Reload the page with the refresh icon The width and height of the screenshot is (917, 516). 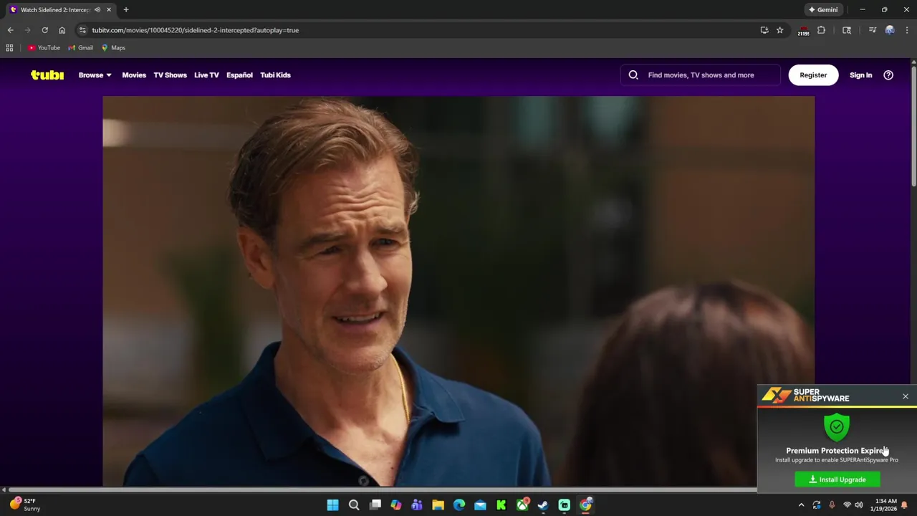click(x=44, y=30)
